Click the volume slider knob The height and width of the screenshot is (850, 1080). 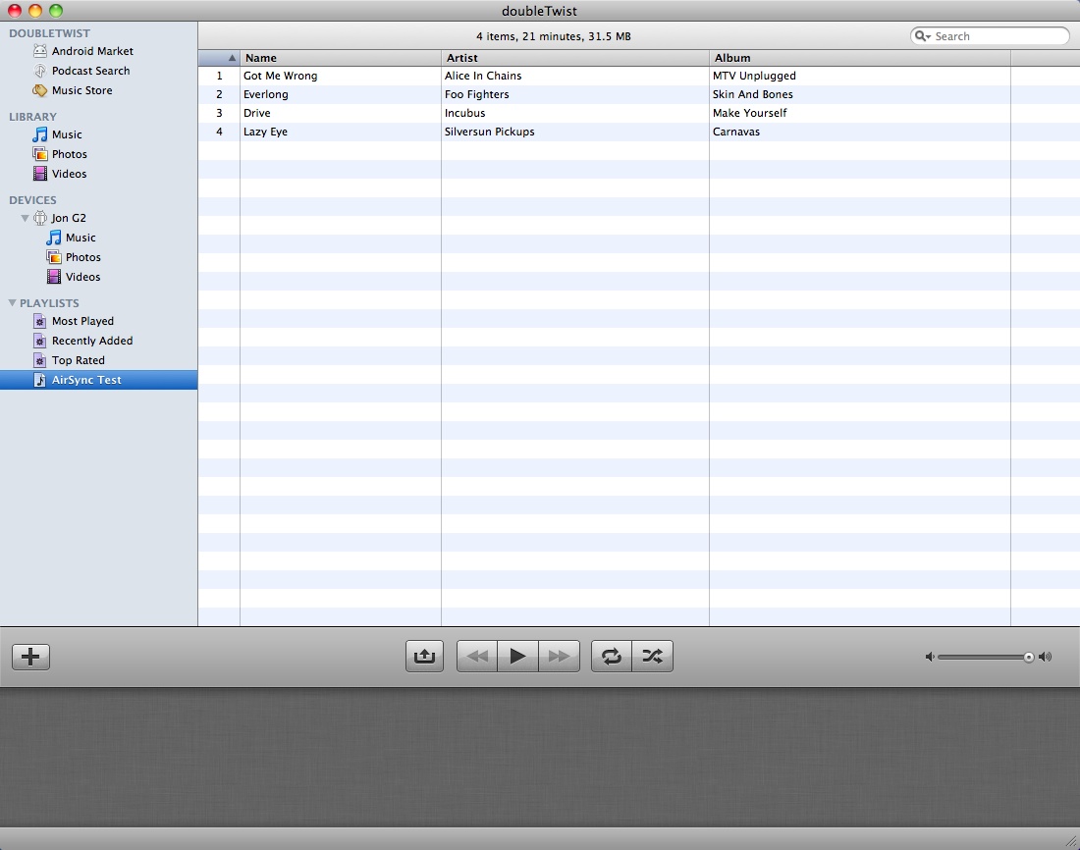[1028, 658]
